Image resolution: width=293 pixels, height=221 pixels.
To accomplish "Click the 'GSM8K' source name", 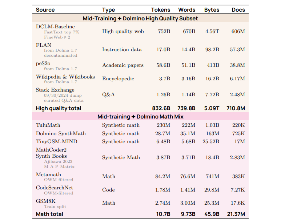I will click(x=45, y=201).
